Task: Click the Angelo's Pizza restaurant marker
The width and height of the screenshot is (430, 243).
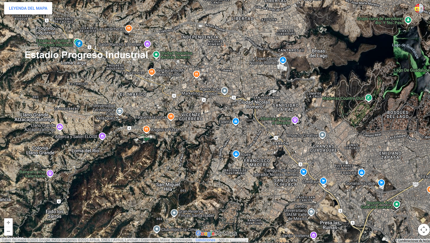Action: 146,129
